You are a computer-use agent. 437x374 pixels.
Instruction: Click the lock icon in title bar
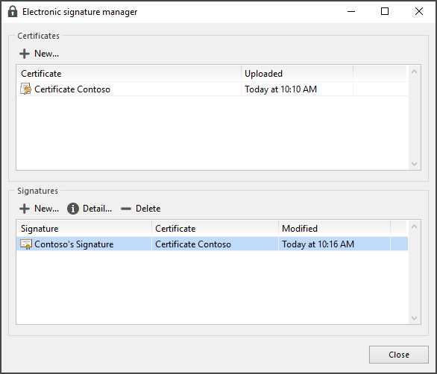pyautogui.click(x=13, y=12)
